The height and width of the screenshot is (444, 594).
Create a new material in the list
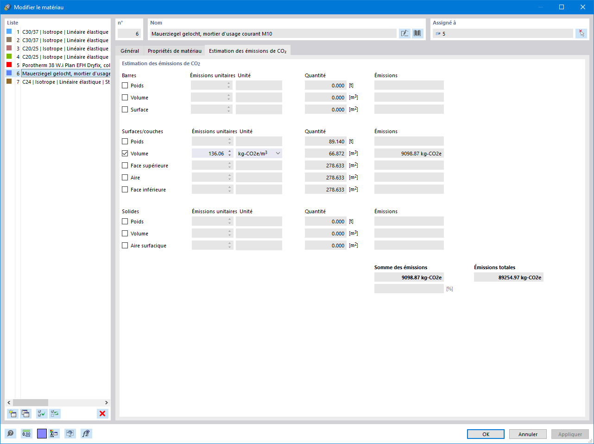[13, 413]
